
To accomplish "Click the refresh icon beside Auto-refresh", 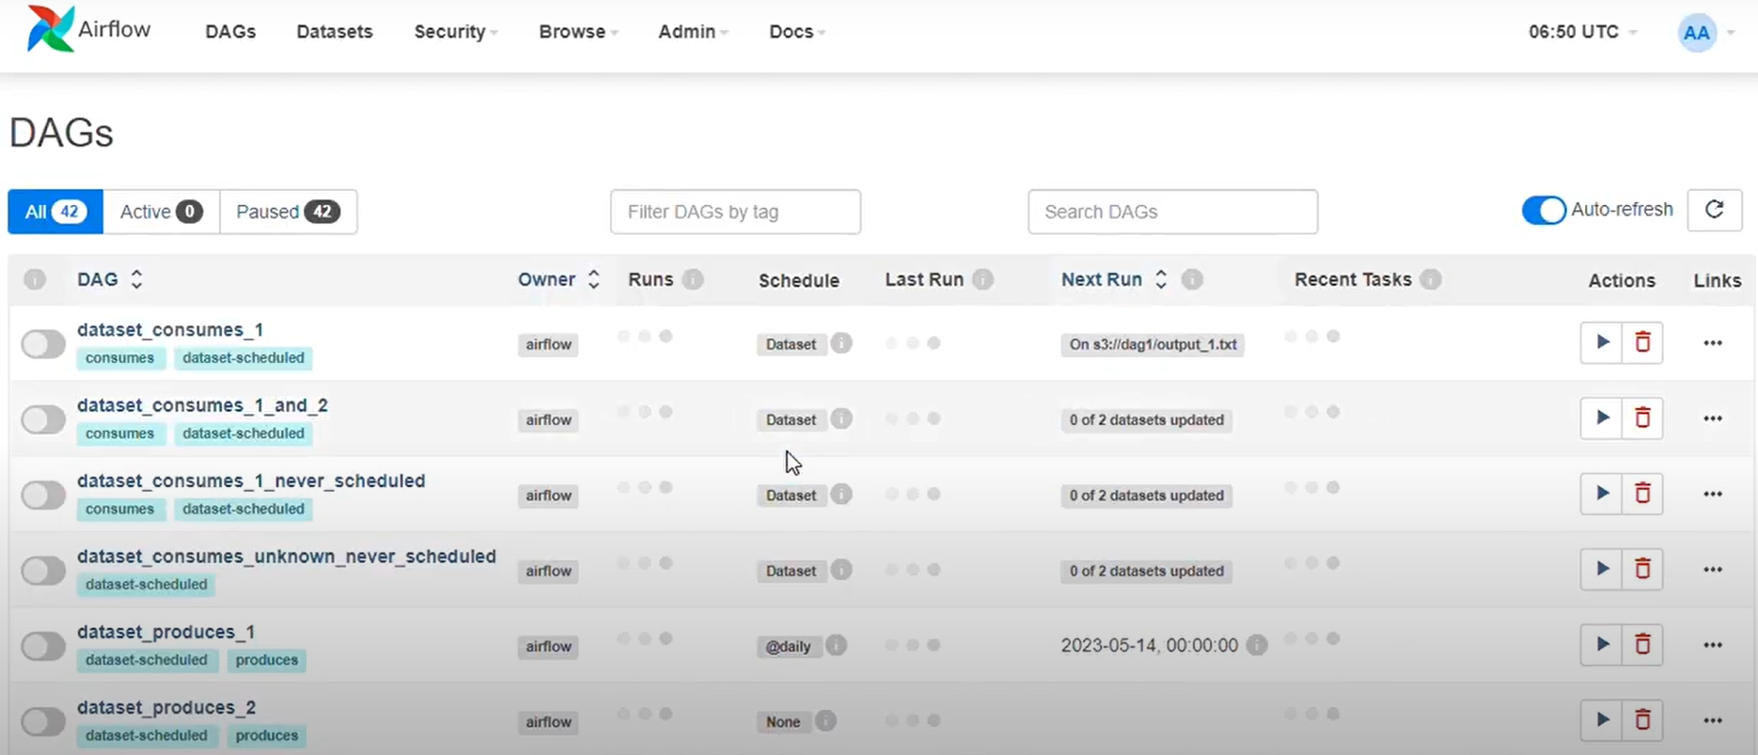I will click(x=1714, y=210).
